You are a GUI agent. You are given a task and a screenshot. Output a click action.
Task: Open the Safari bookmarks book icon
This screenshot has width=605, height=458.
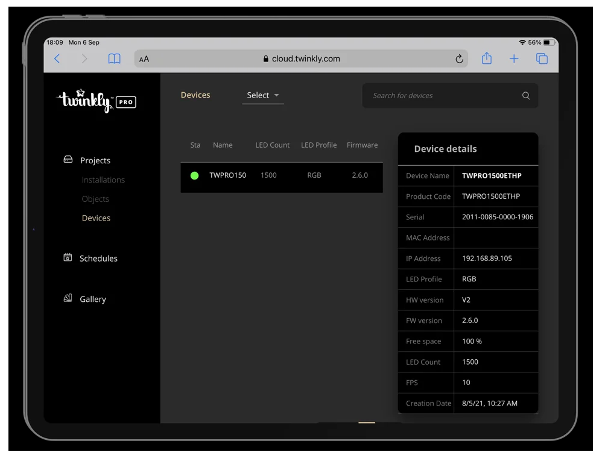pyautogui.click(x=114, y=58)
